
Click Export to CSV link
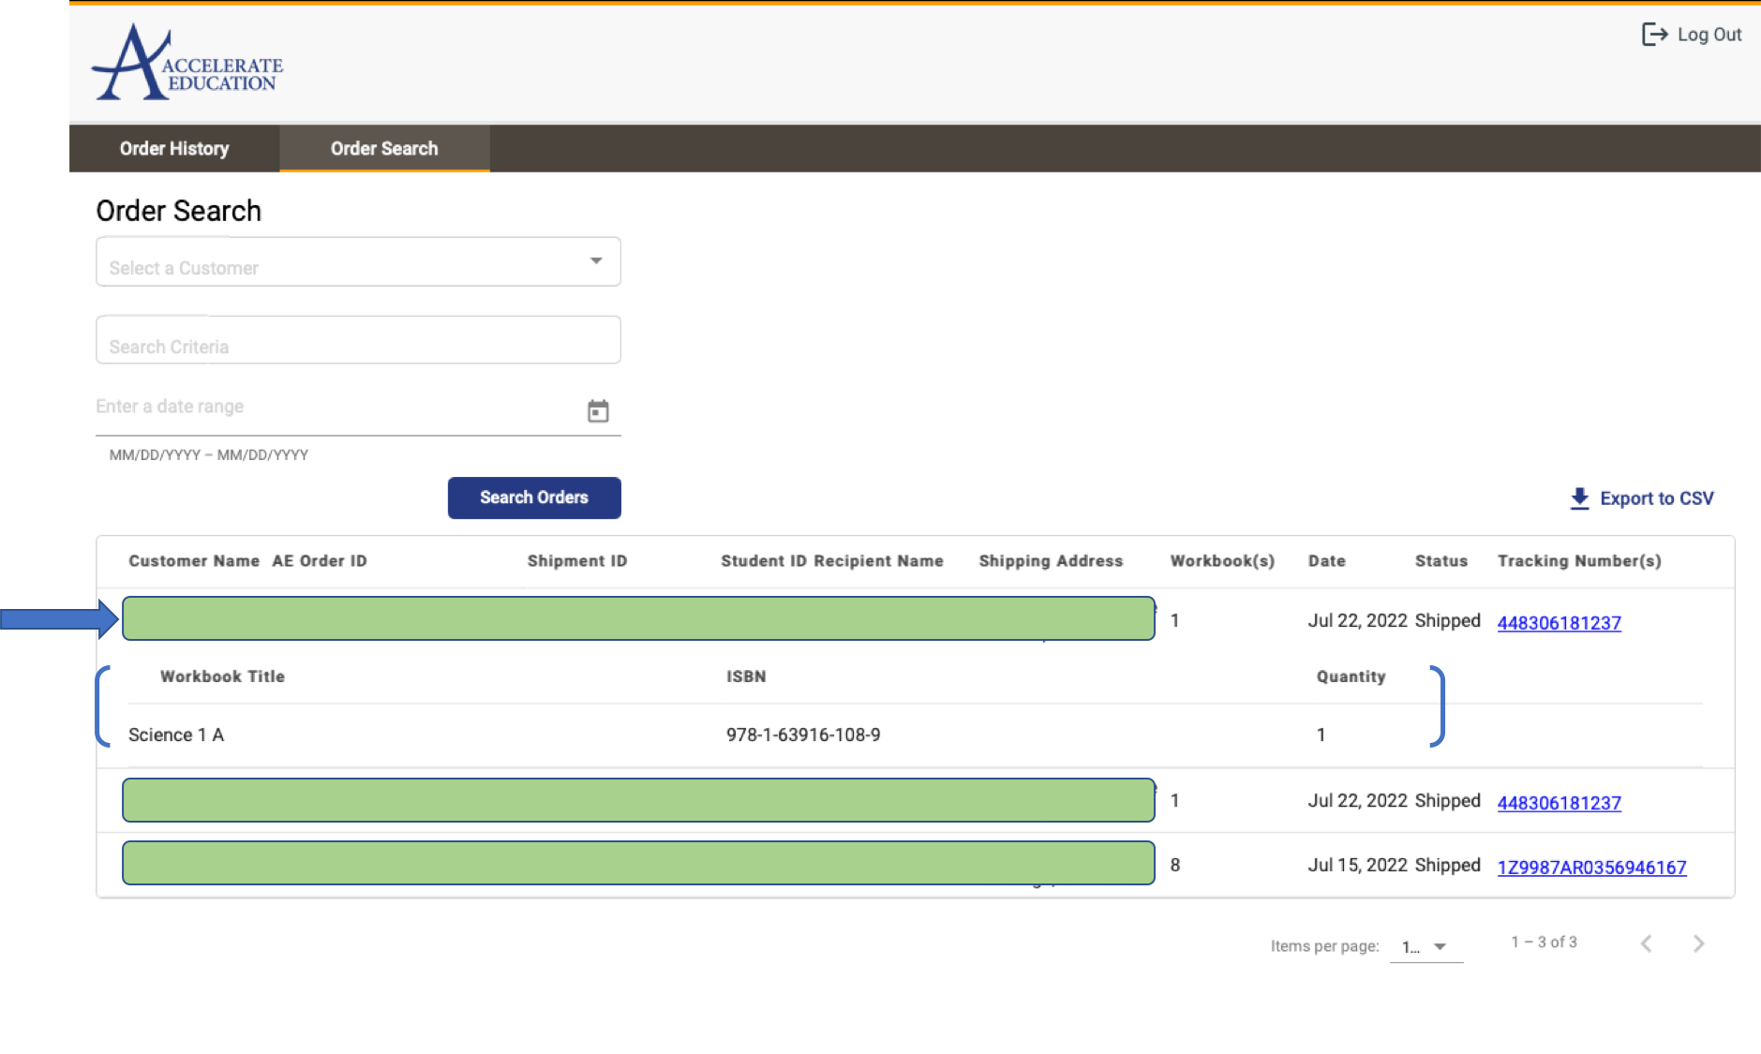click(1656, 498)
